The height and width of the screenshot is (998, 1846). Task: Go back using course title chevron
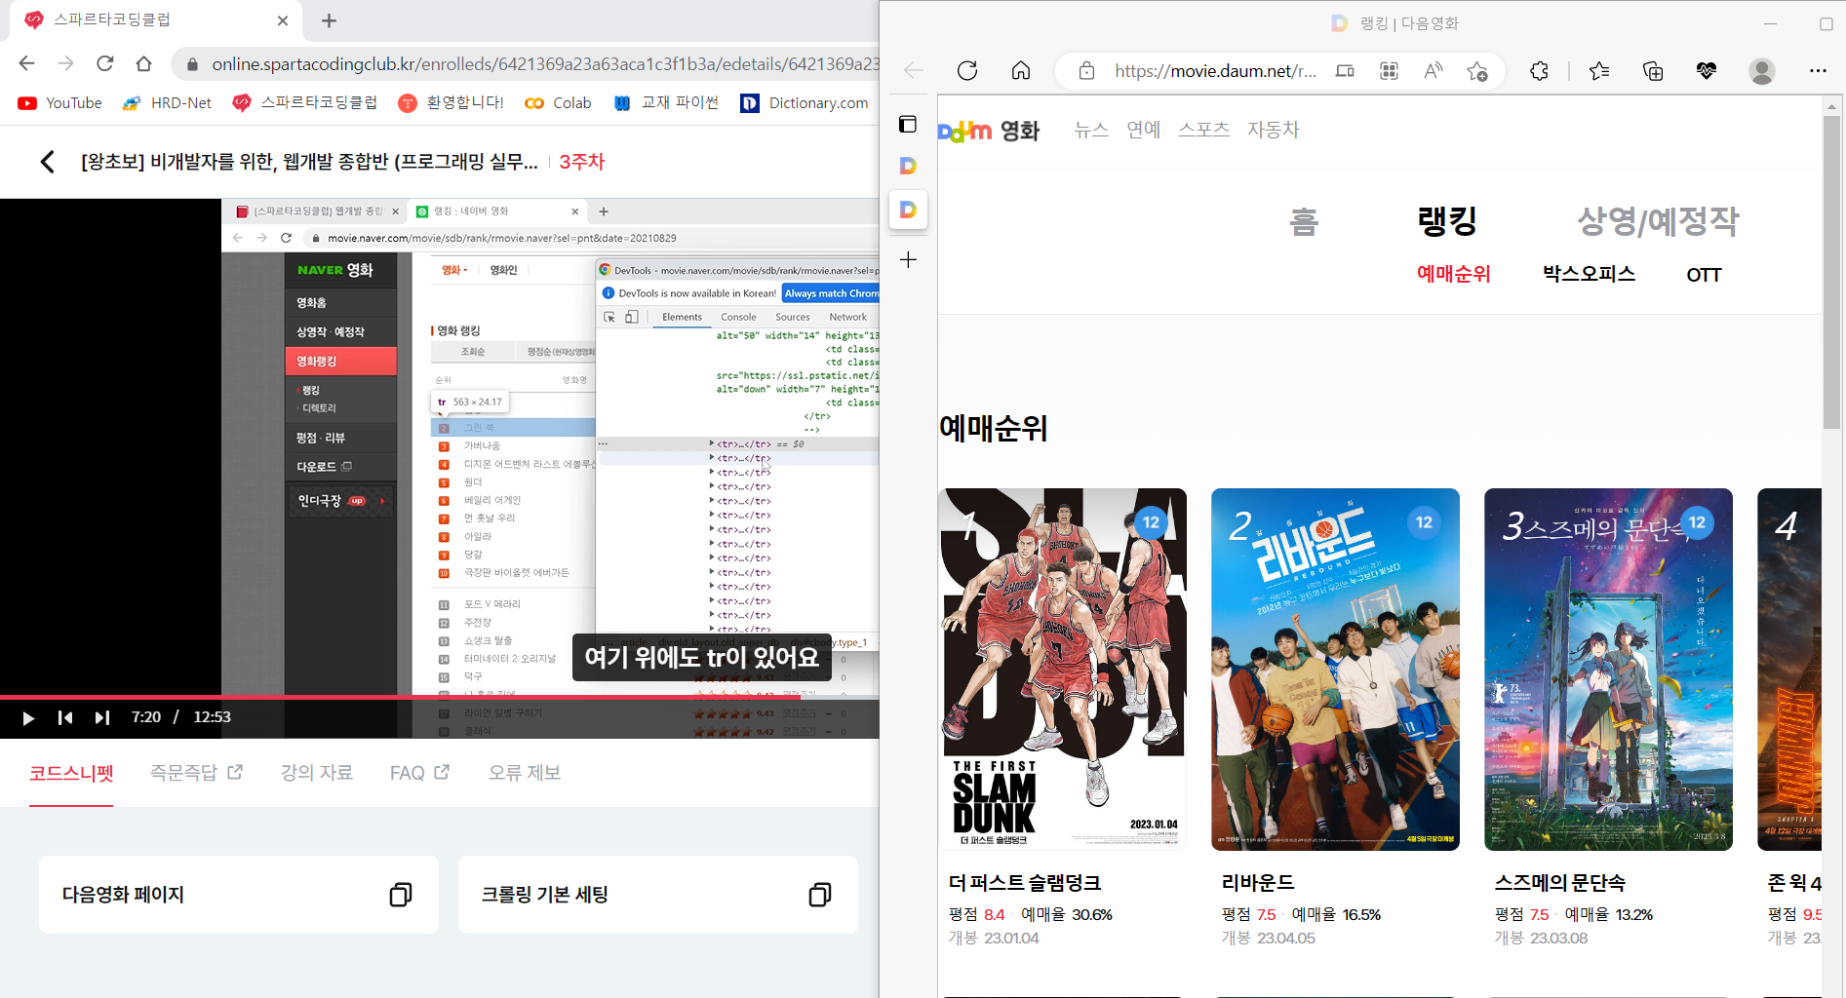[47, 162]
